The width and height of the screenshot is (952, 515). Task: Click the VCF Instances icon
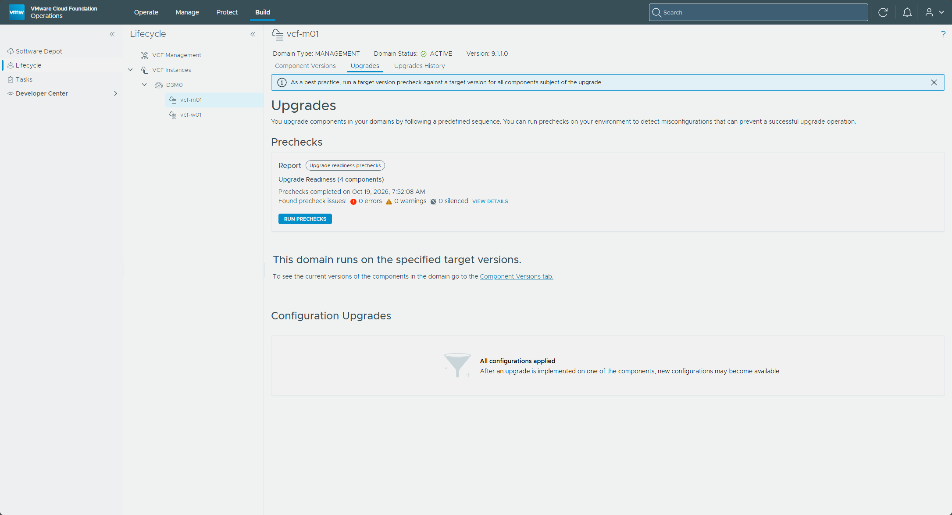click(x=145, y=70)
